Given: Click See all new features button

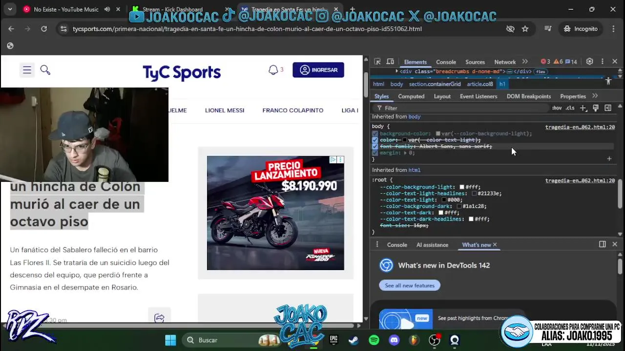Looking at the screenshot, I should pos(410,285).
